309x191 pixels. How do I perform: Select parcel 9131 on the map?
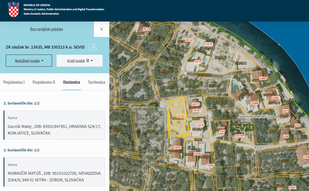(x=117, y=130)
